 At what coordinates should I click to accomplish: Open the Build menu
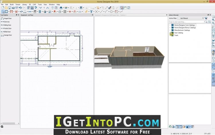pos(12,5)
